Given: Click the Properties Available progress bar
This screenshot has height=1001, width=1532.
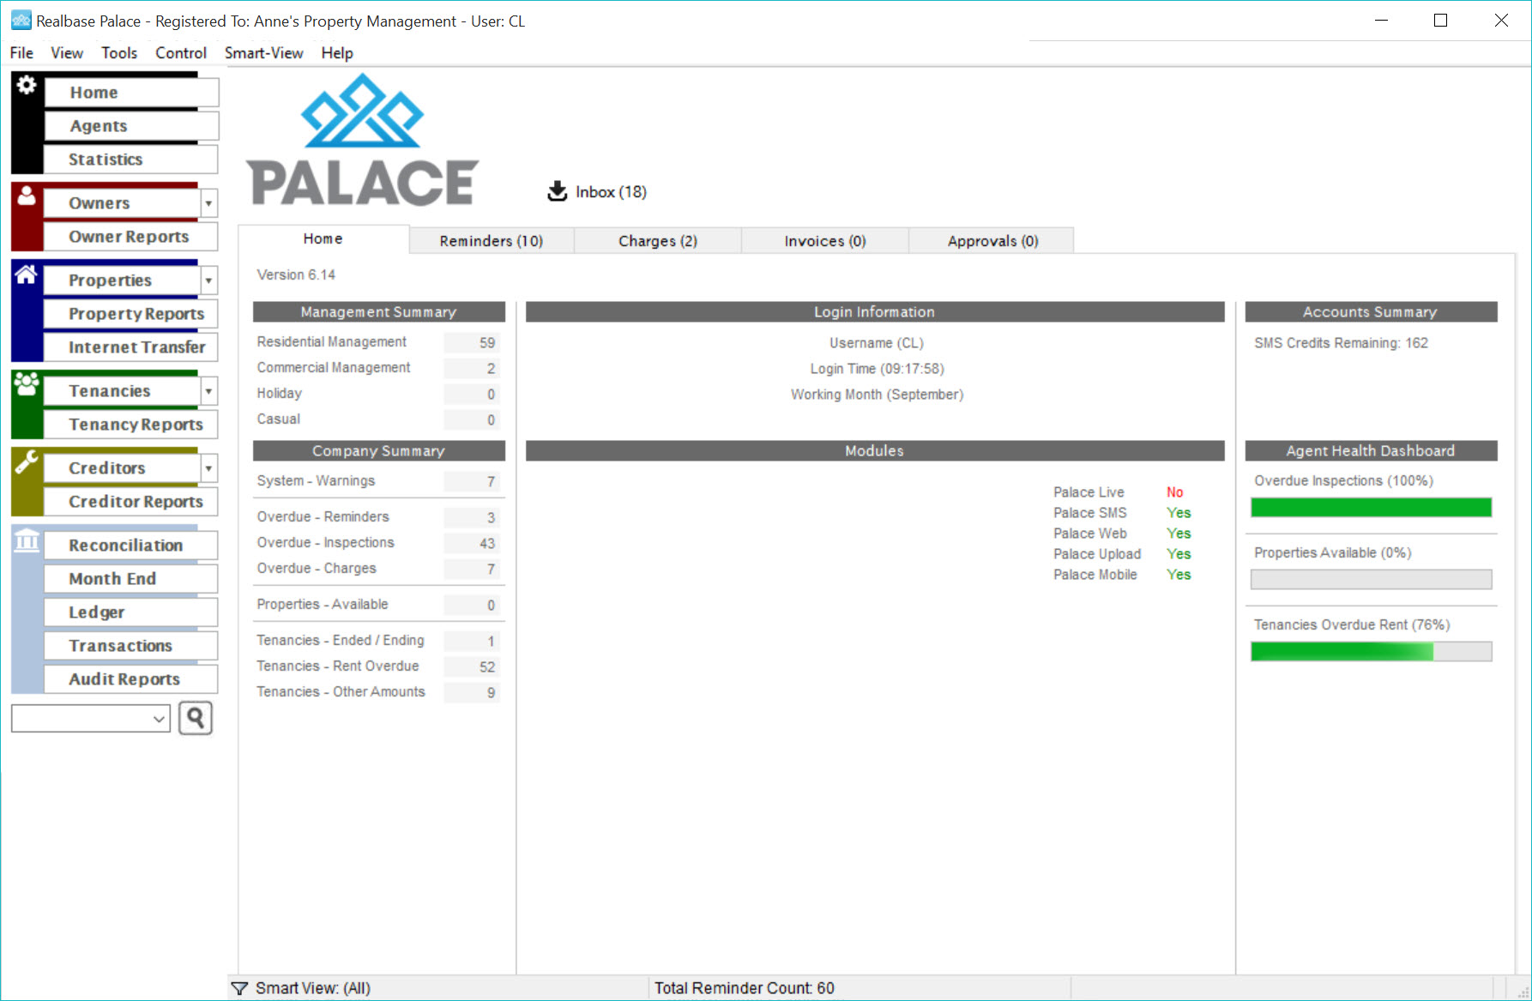Looking at the screenshot, I should (x=1371, y=580).
